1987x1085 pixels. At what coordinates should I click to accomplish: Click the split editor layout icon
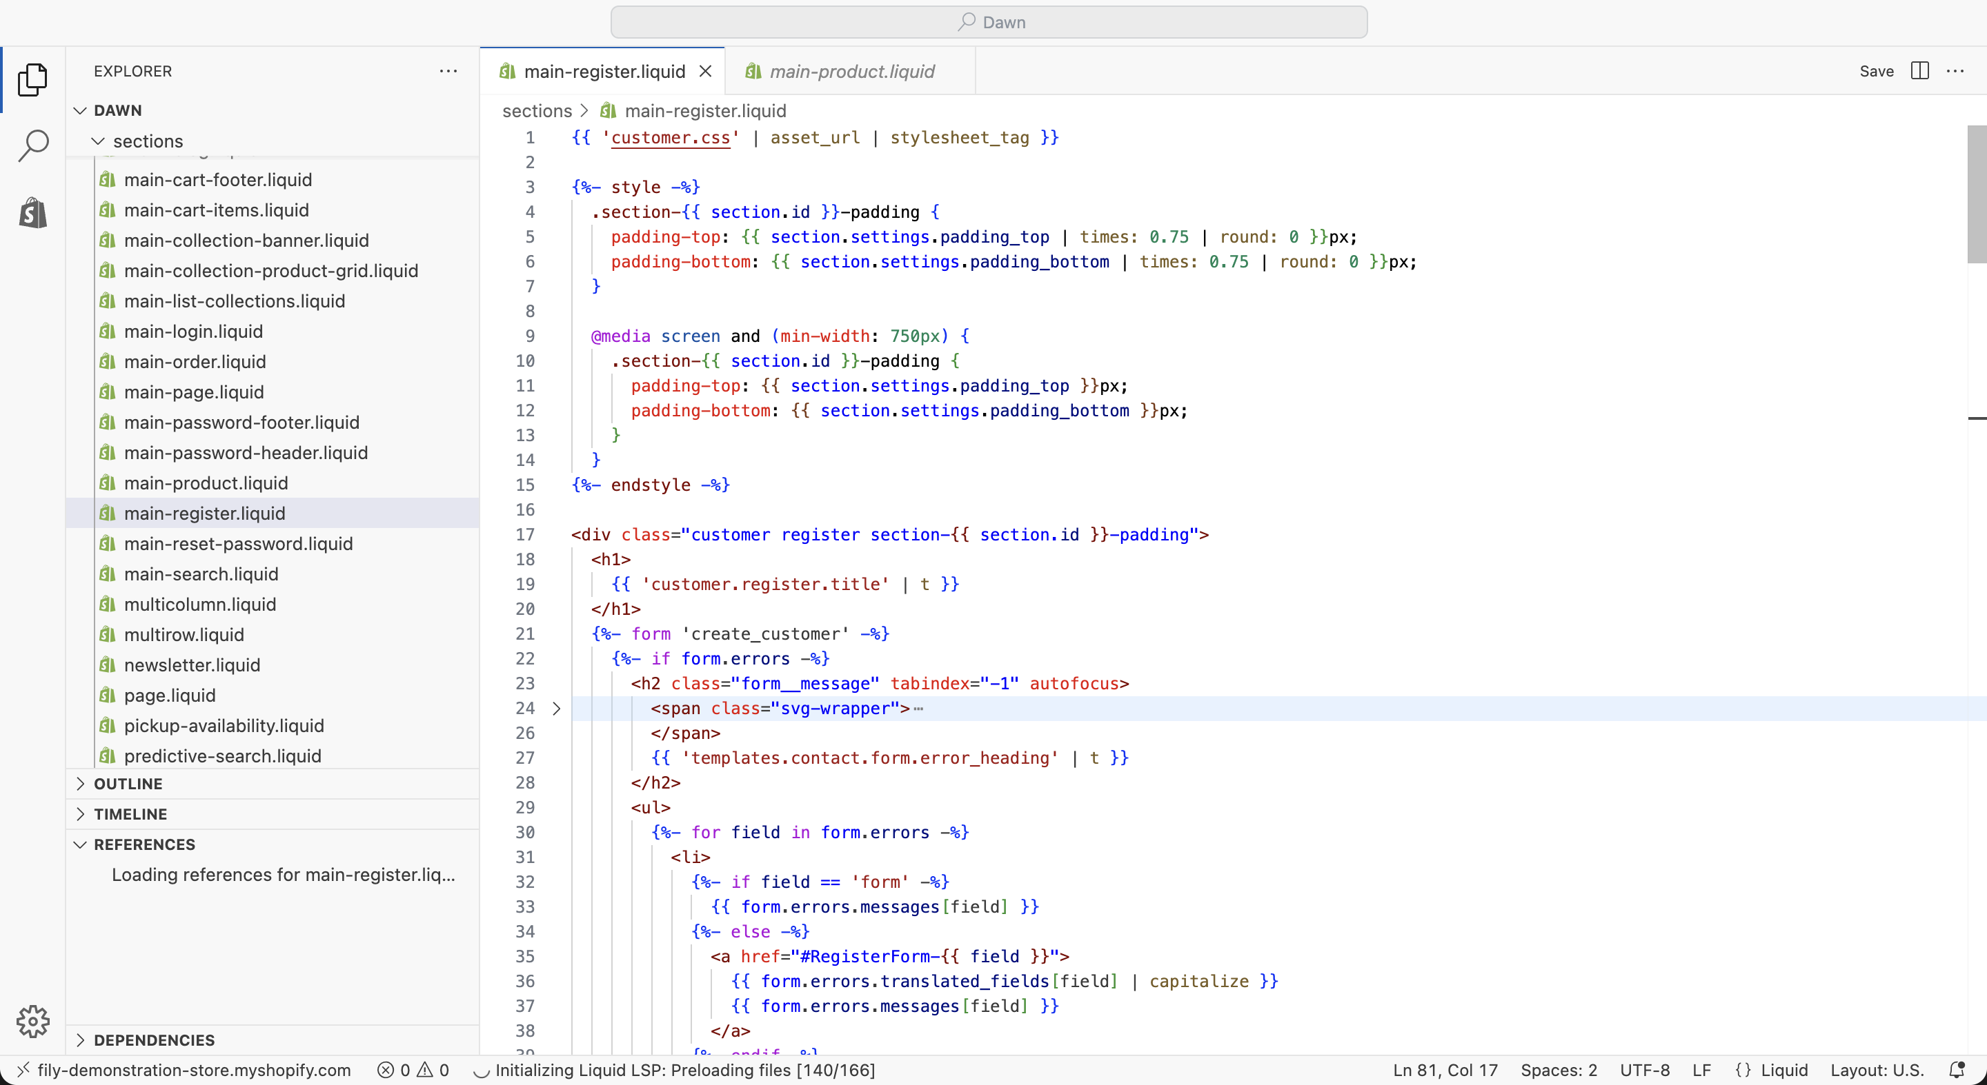[1920, 71]
